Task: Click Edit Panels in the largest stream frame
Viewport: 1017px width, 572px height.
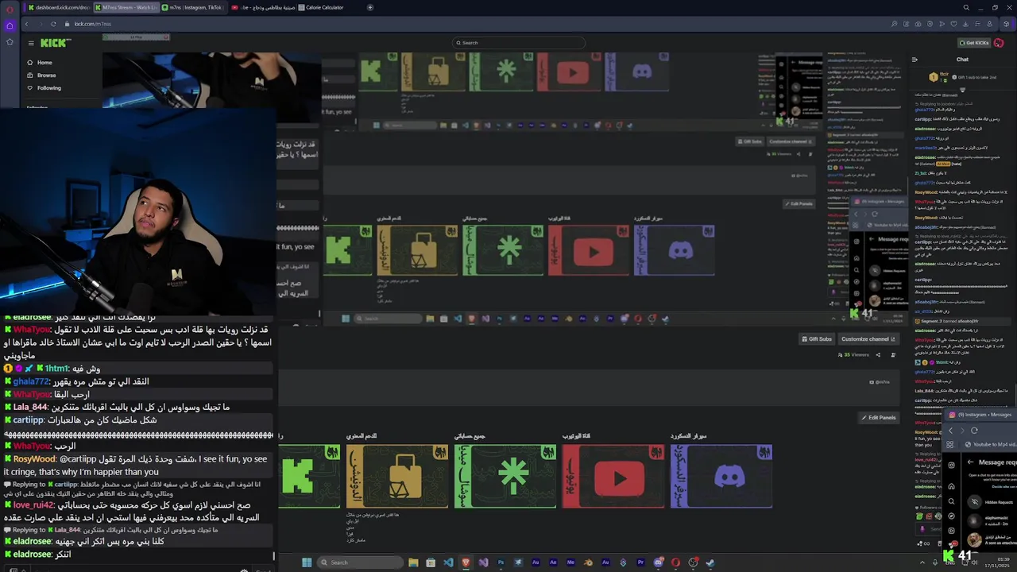Action: 878,418
